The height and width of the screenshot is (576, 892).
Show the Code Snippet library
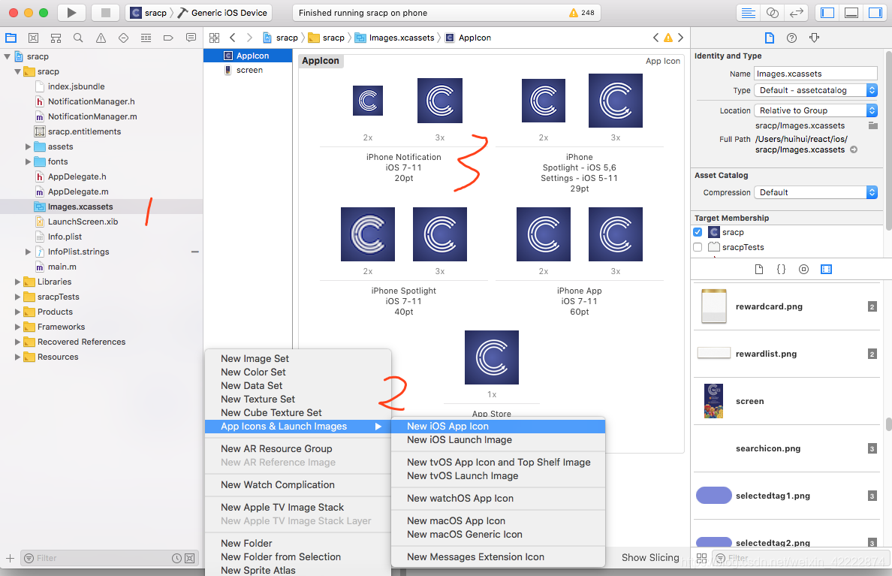click(x=781, y=269)
